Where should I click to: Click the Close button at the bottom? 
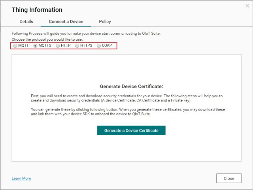229,179
